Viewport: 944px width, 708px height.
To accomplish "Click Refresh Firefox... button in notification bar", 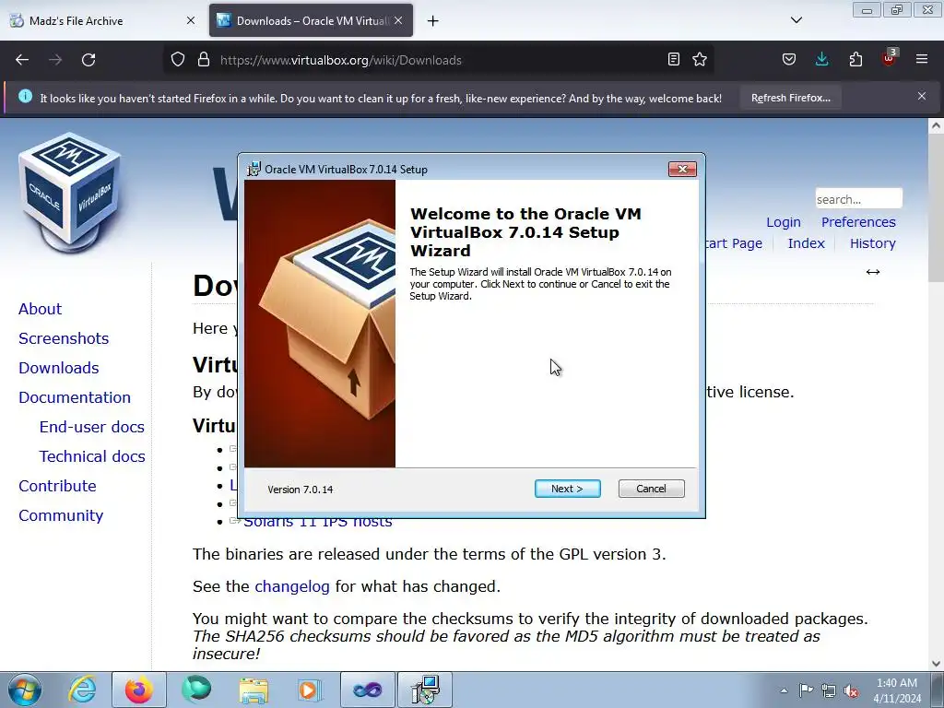I will (x=790, y=98).
